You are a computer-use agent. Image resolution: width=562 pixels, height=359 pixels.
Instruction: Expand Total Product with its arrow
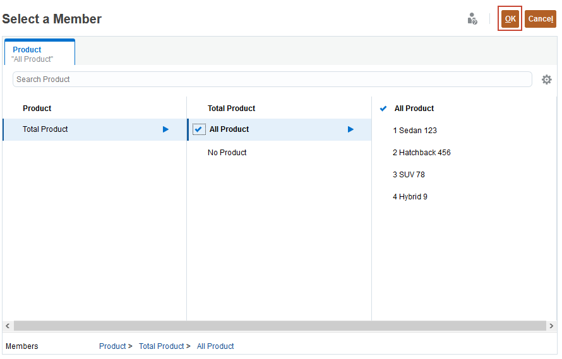(165, 129)
